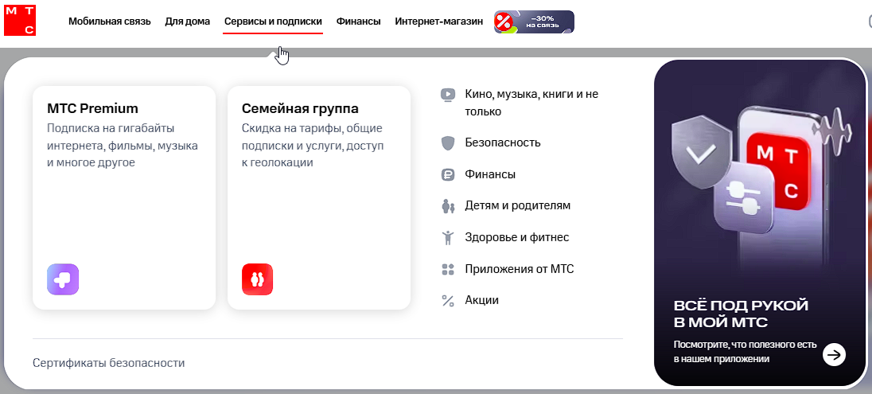Click the percent icon in promo banner
The width and height of the screenshot is (872, 394).
coord(504,21)
